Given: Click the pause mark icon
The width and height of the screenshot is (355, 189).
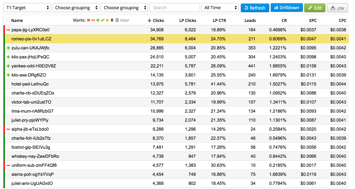Looking at the screenshot, I should (x=112, y=20).
